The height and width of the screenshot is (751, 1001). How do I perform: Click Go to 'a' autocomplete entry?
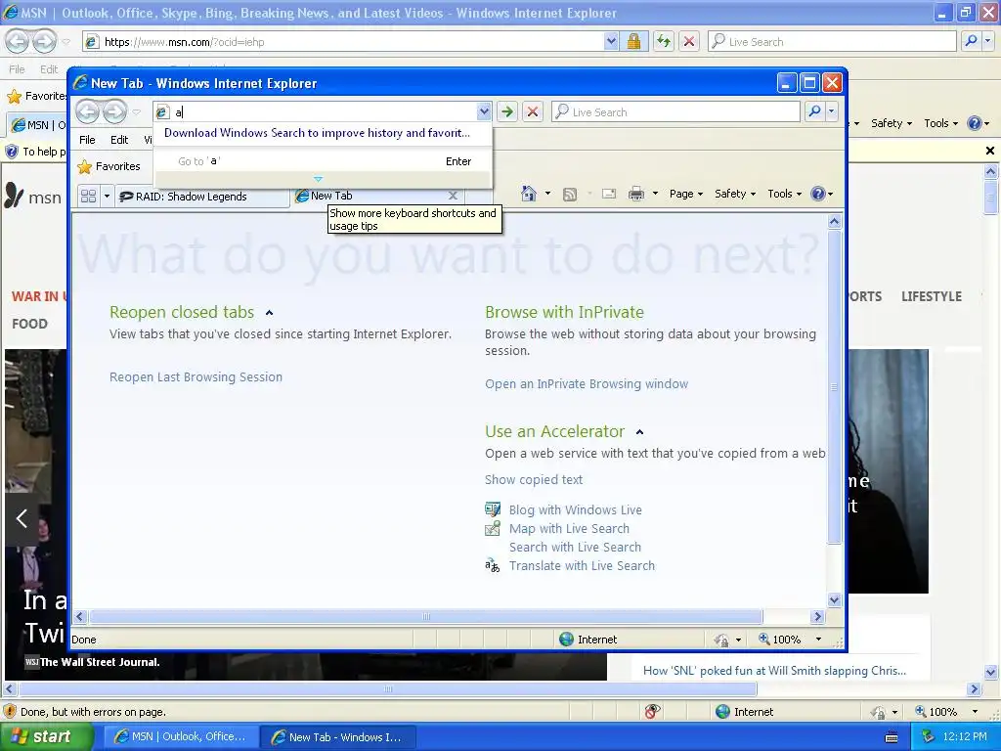coord(324,161)
